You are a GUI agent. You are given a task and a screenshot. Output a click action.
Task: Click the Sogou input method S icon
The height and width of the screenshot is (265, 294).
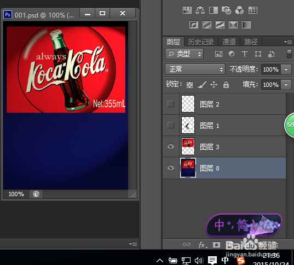(x=241, y=261)
